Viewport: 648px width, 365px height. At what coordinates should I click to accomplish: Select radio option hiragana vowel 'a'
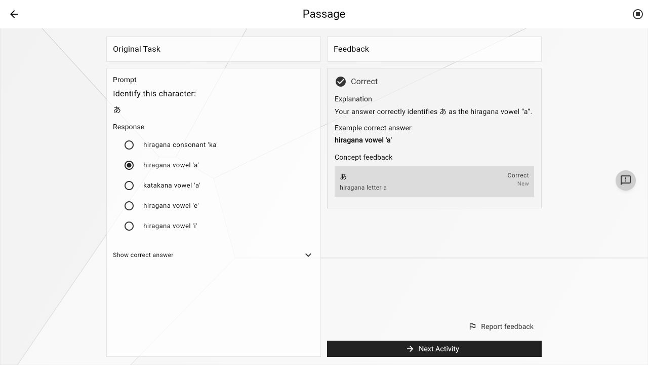pos(129,165)
